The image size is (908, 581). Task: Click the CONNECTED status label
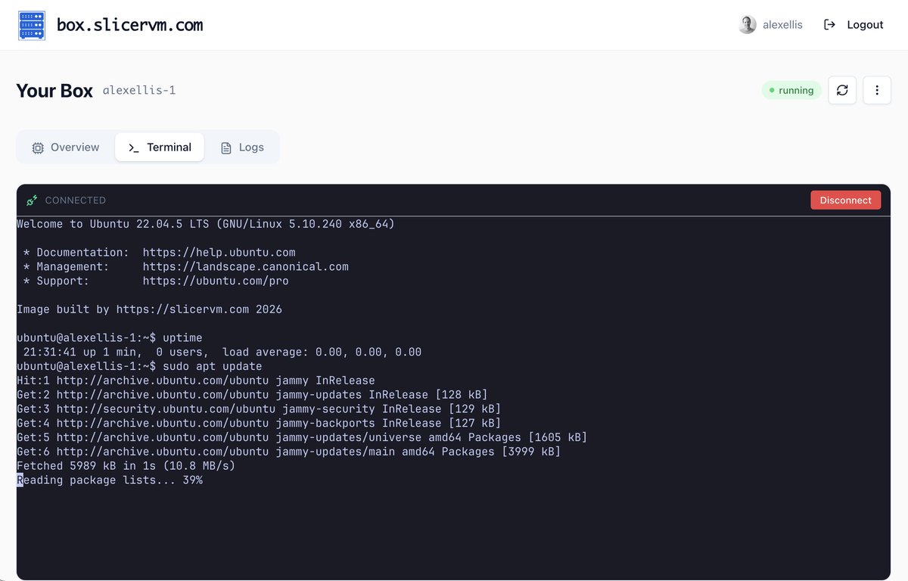point(76,200)
